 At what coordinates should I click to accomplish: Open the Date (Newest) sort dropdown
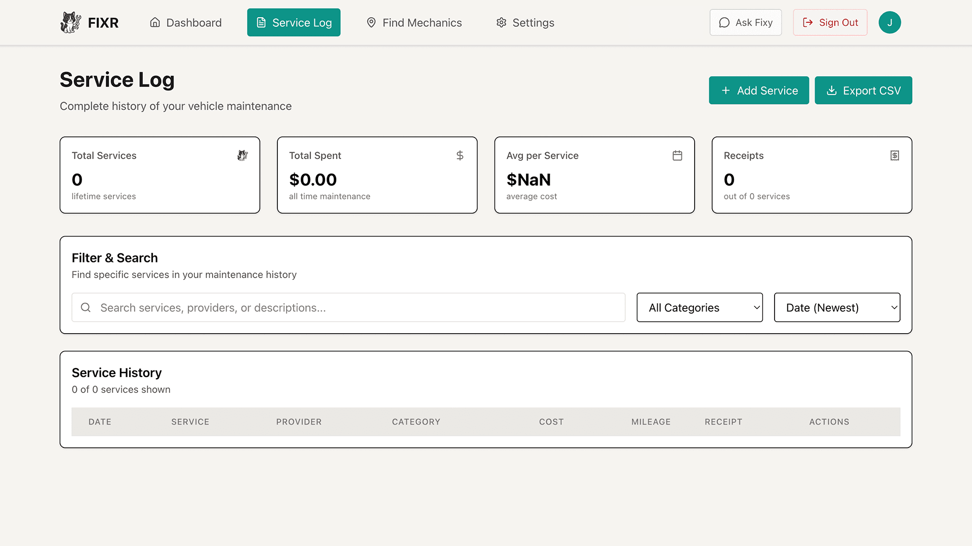[836, 307]
